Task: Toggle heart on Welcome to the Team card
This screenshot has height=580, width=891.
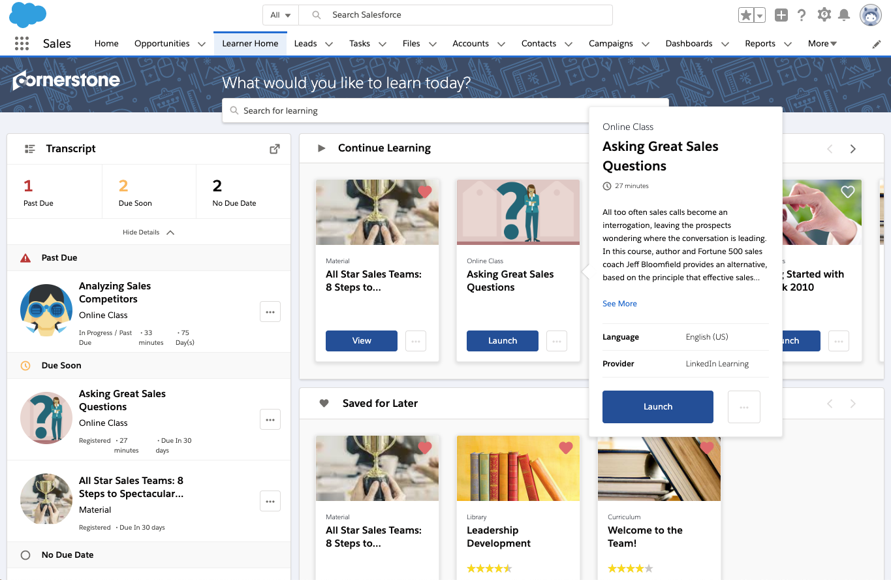Action: (x=707, y=448)
